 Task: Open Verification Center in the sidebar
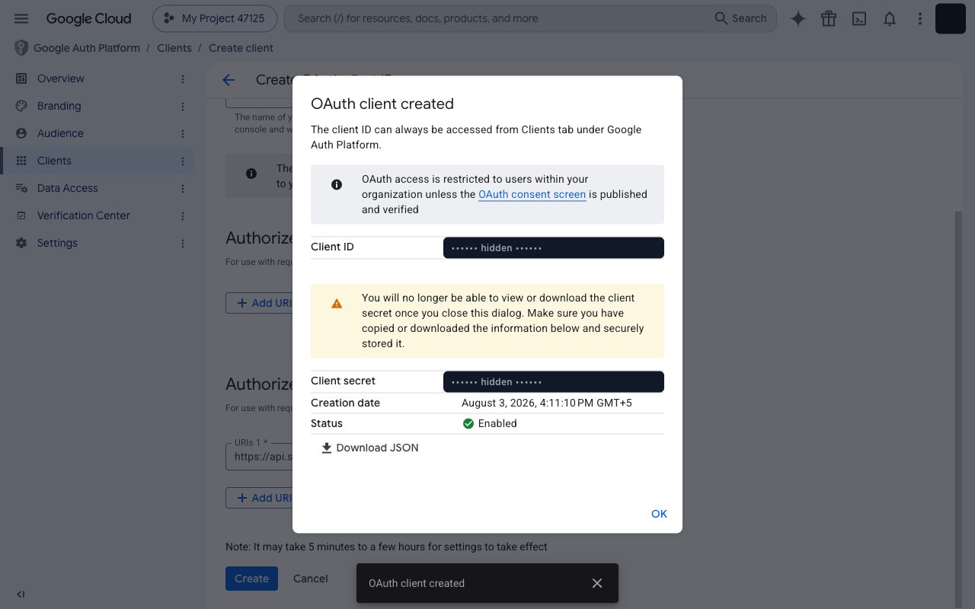point(84,215)
